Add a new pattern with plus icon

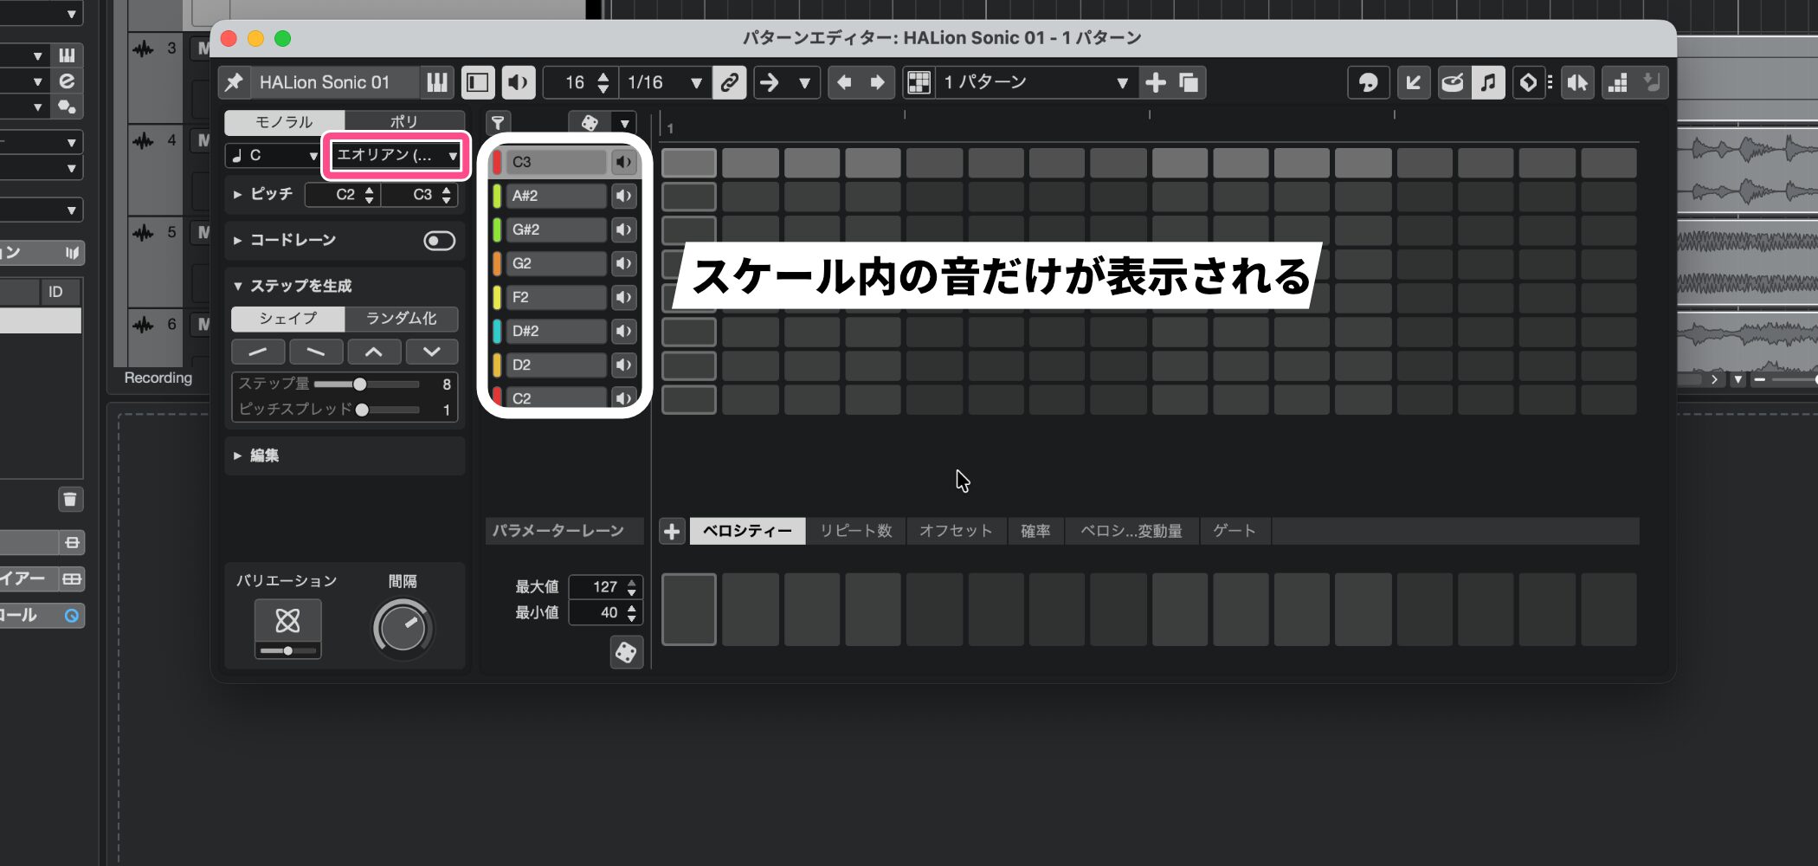1156,82
